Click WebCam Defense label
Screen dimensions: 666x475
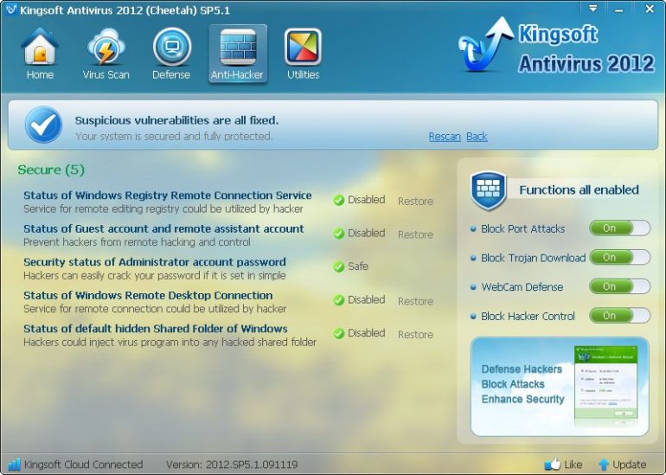[x=522, y=286]
